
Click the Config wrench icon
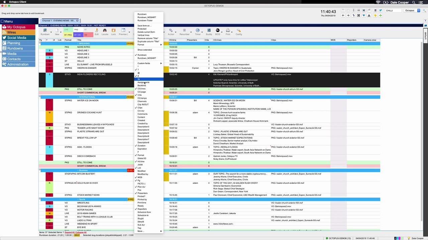click(239, 31)
